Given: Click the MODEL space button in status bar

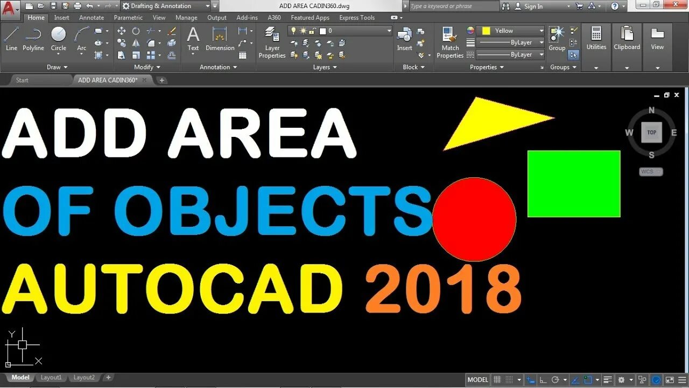Looking at the screenshot, I should click(477, 379).
